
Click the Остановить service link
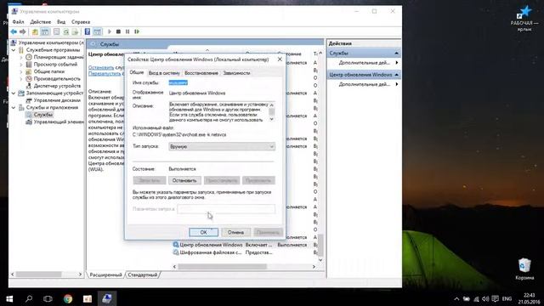[101, 67]
